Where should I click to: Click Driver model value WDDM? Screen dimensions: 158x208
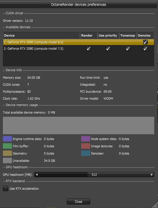click(x=108, y=98)
